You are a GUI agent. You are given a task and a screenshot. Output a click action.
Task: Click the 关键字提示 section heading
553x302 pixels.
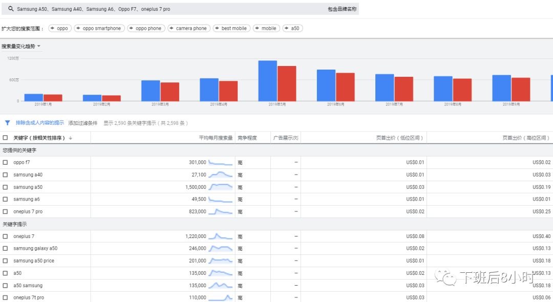point(14,224)
